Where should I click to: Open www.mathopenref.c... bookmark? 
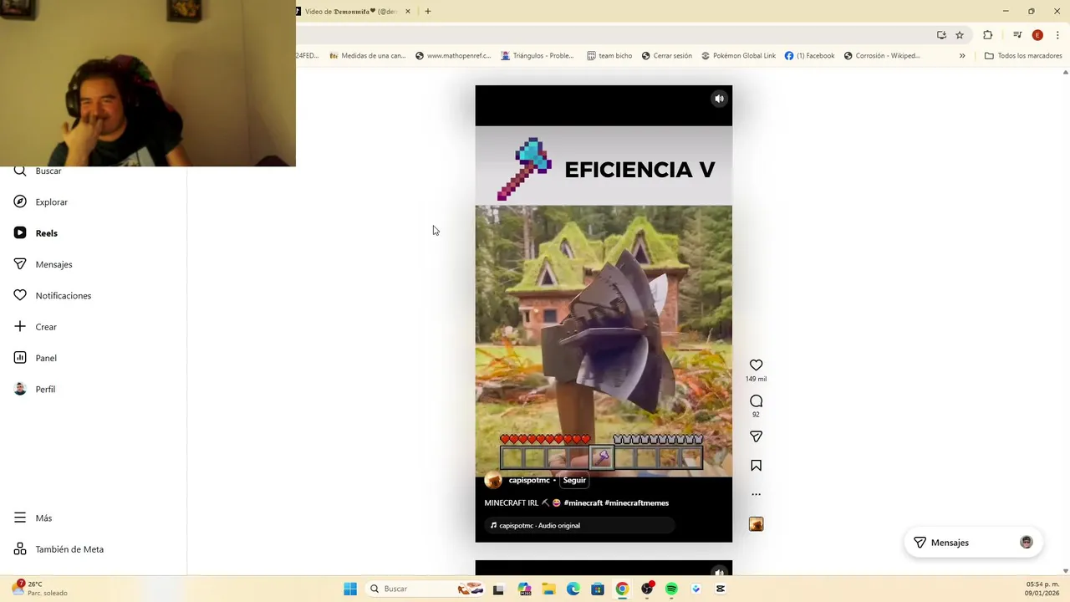point(453,56)
